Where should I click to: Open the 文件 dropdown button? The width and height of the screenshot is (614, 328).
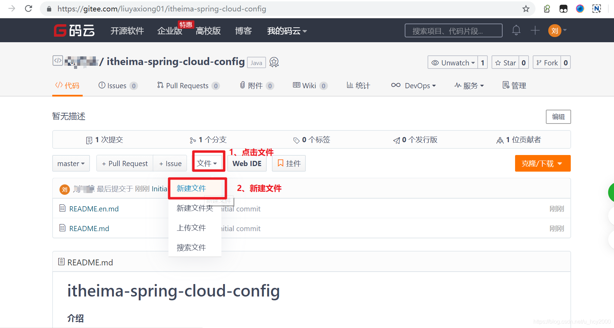pyautogui.click(x=207, y=163)
